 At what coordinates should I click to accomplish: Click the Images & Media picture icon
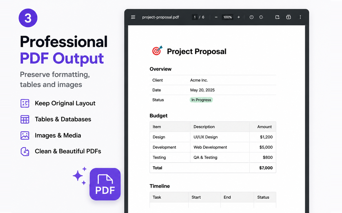coord(25,135)
